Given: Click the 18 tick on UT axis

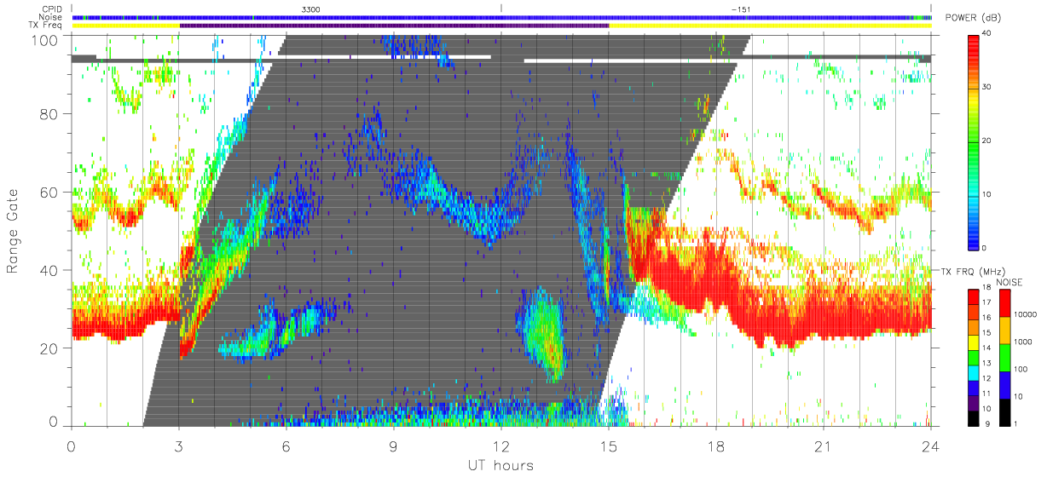Looking at the screenshot, I should coord(716,446).
